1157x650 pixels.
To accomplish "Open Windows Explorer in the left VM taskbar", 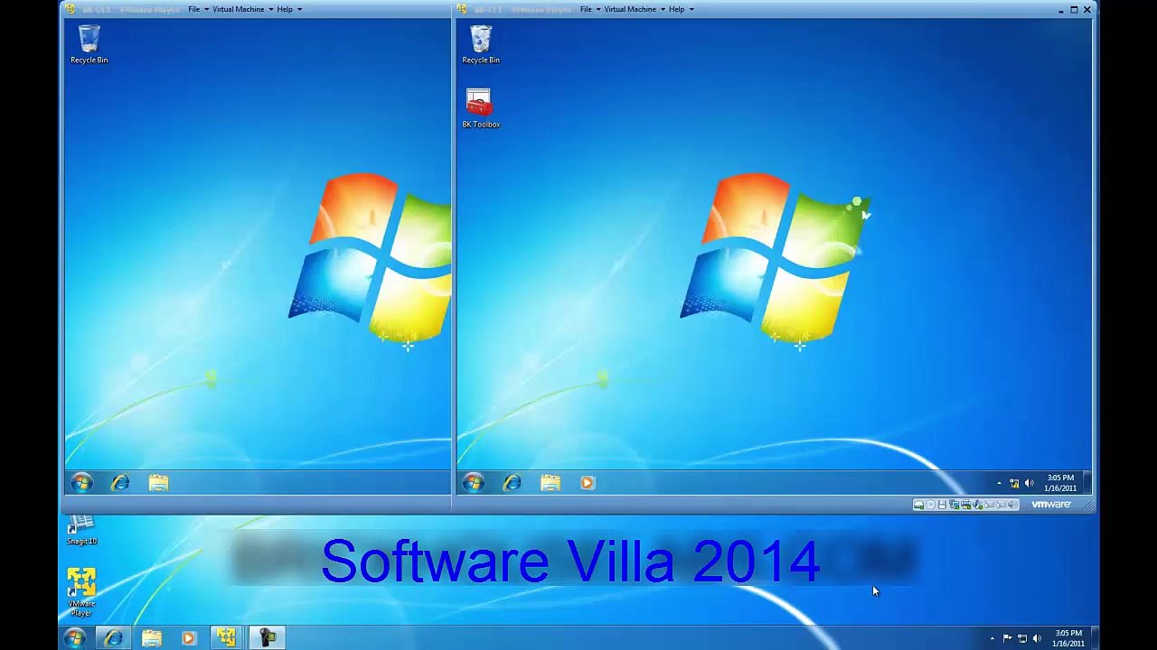I will pos(158,483).
